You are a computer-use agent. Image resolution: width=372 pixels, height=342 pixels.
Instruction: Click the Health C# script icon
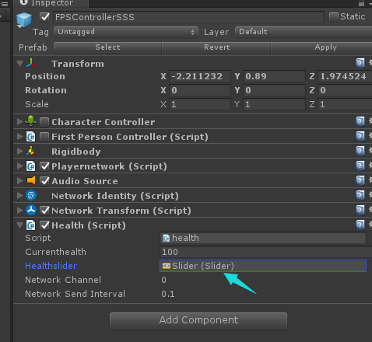[31, 225]
